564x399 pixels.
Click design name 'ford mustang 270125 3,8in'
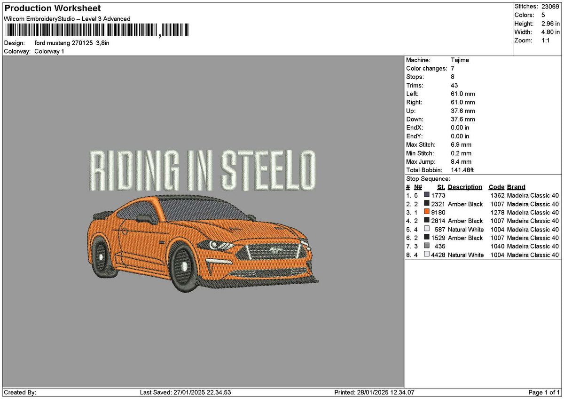(x=72, y=43)
